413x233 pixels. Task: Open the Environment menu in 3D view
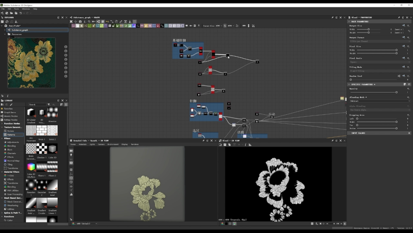coord(113,144)
